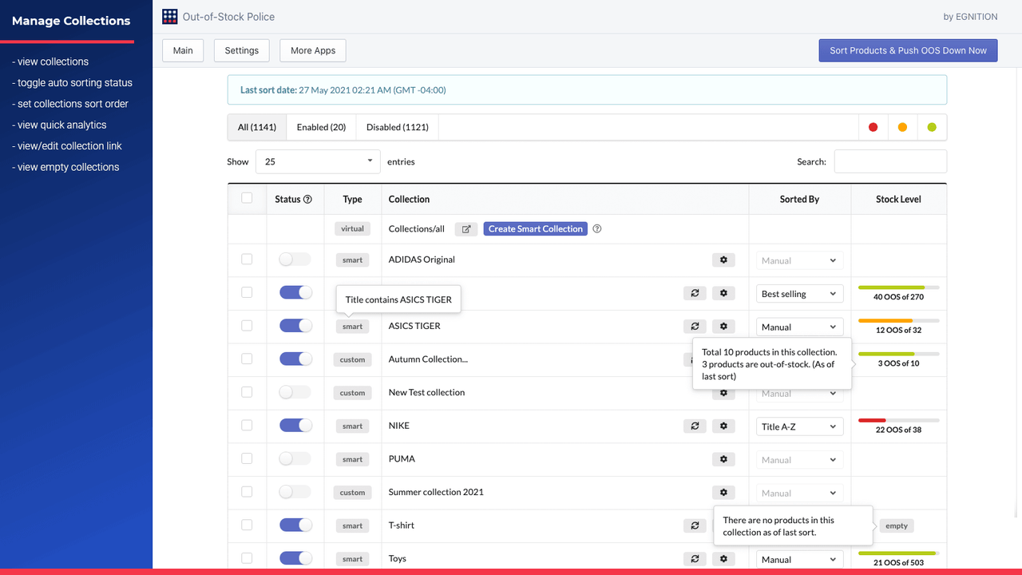
Task: Change NIKE sorting from Title A-Z
Action: point(799,426)
